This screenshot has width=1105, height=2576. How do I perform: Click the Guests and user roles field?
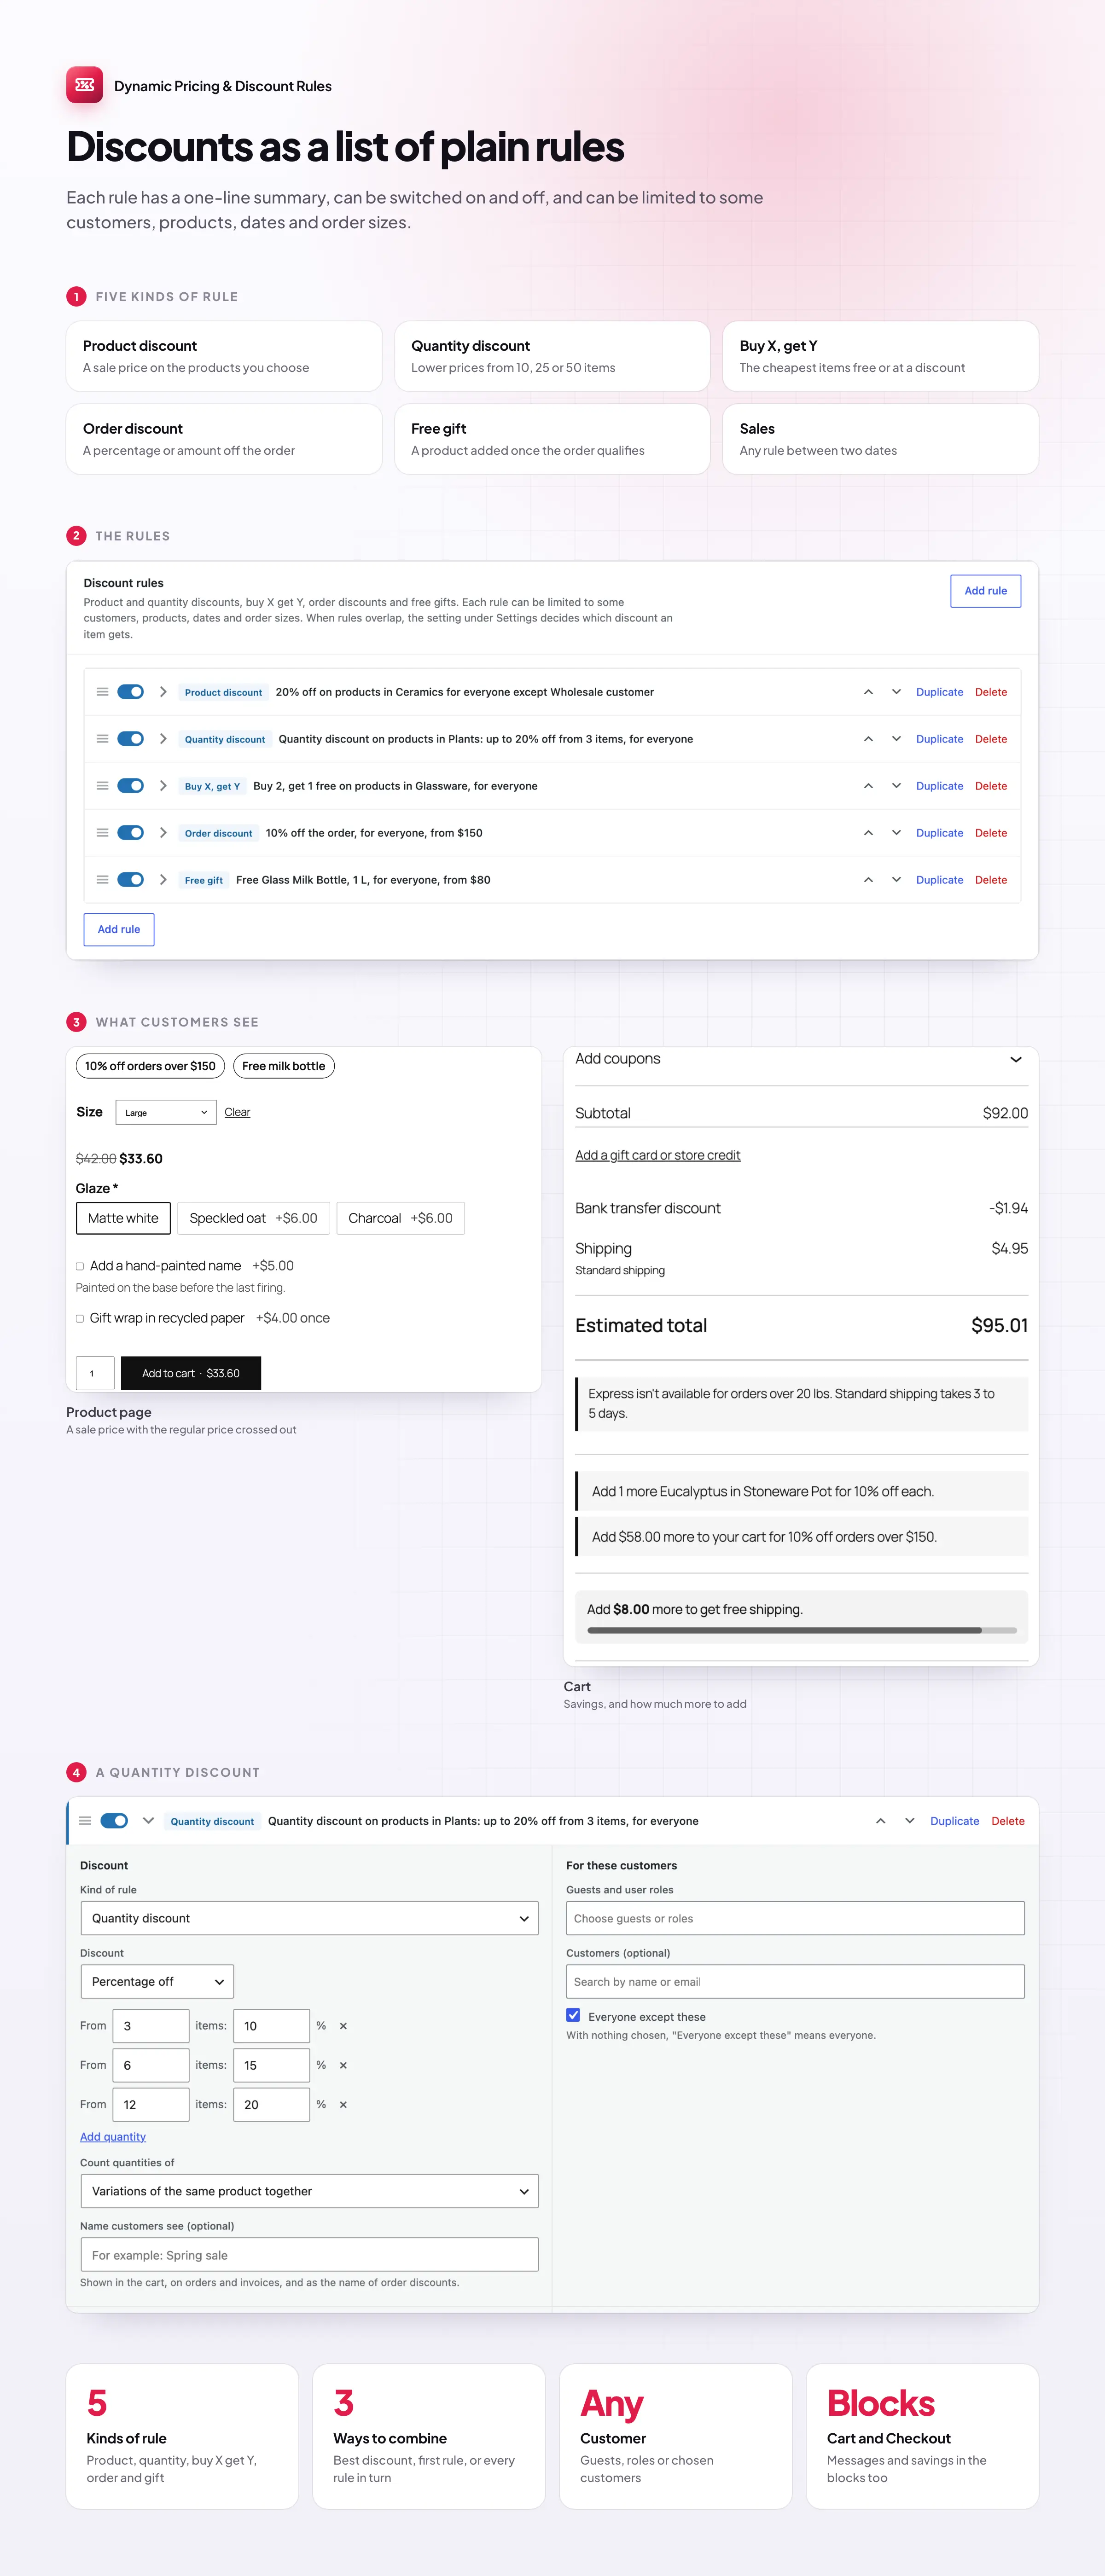point(795,1918)
